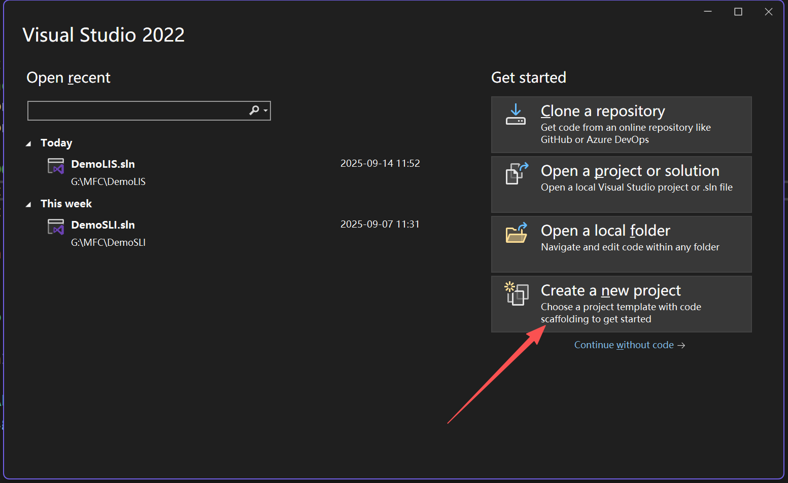Open the search options dropdown arrow
The height and width of the screenshot is (483, 788).
265,110
